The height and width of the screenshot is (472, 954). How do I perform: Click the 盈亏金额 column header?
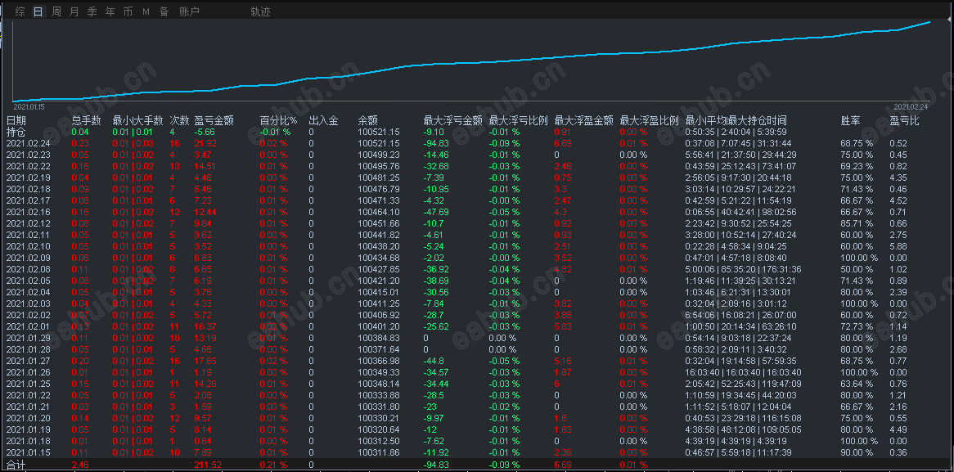(214, 120)
